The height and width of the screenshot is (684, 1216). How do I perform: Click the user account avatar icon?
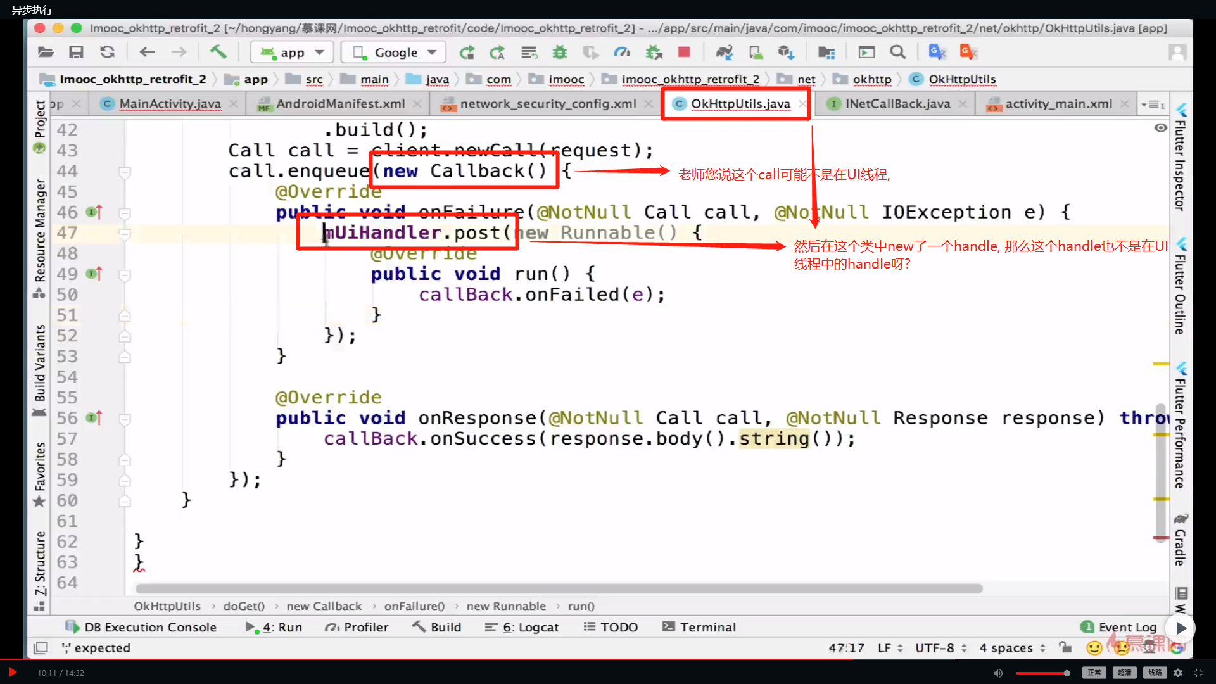(x=1177, y=53)
